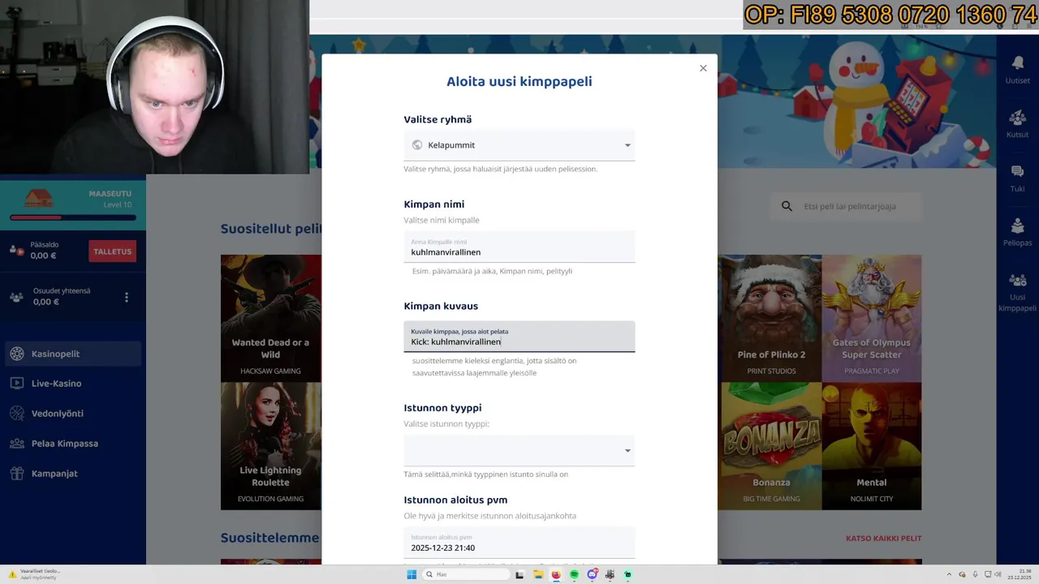Click the Windows Start button
Viewport: 1039px width, 584px height.
pyautogui.click(x=412, y=574)
